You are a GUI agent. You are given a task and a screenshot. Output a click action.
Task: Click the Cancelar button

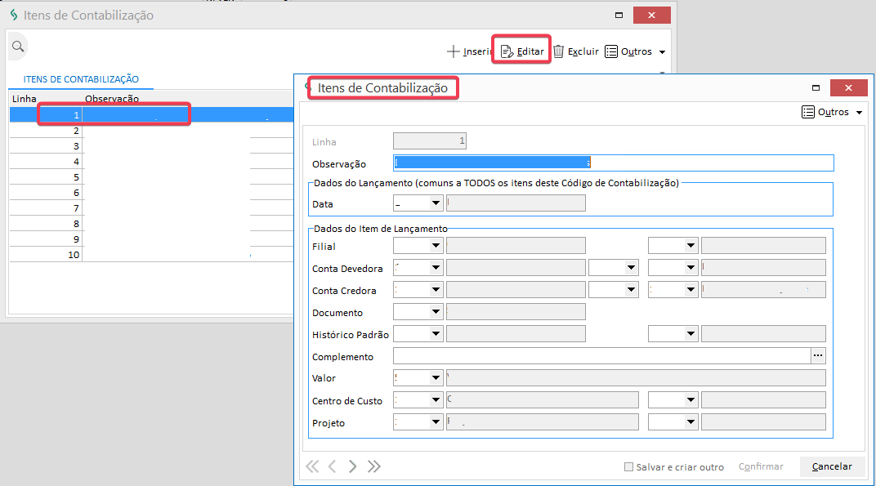[832, 466]
